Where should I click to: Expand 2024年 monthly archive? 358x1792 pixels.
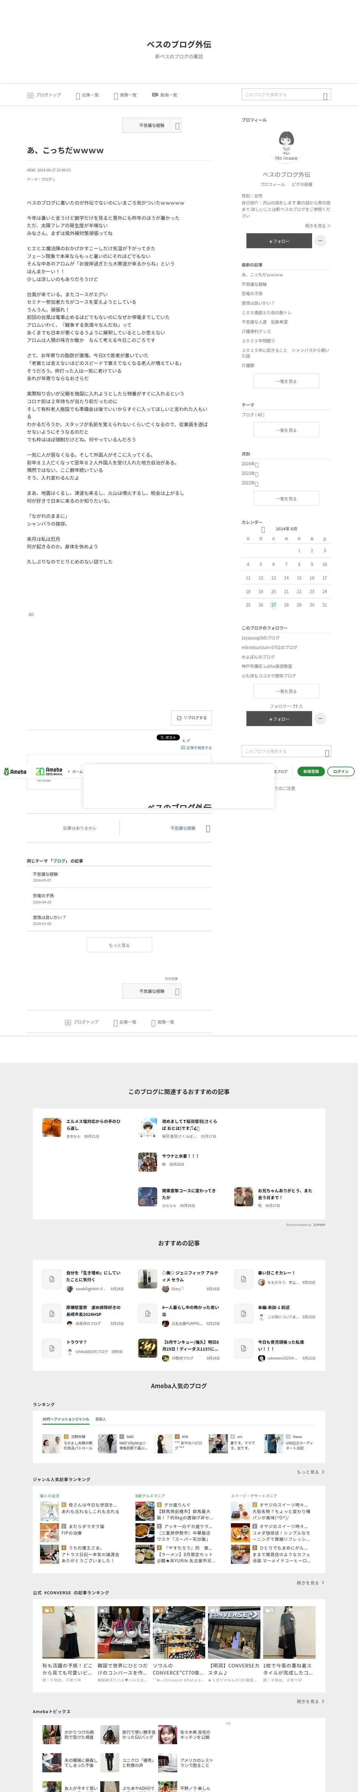tap(250, 464)
